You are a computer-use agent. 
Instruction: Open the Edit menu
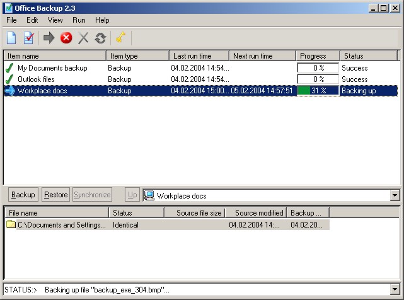tap(32, 20)
